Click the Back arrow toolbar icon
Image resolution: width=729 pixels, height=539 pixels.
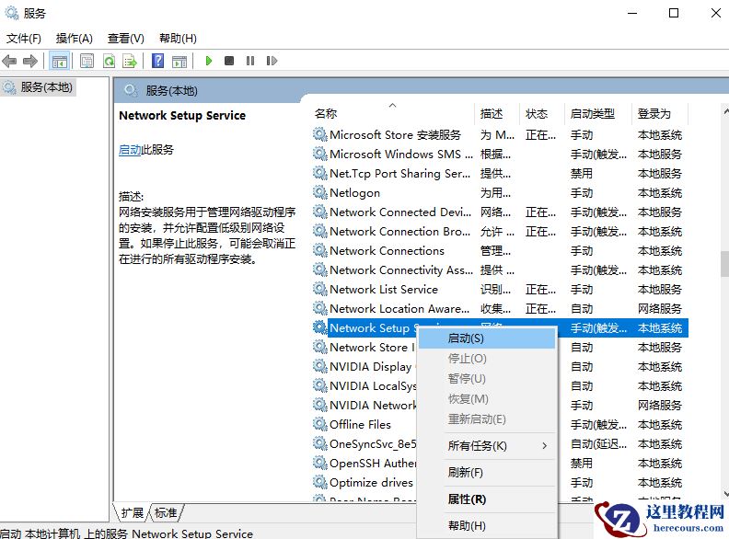9,61
